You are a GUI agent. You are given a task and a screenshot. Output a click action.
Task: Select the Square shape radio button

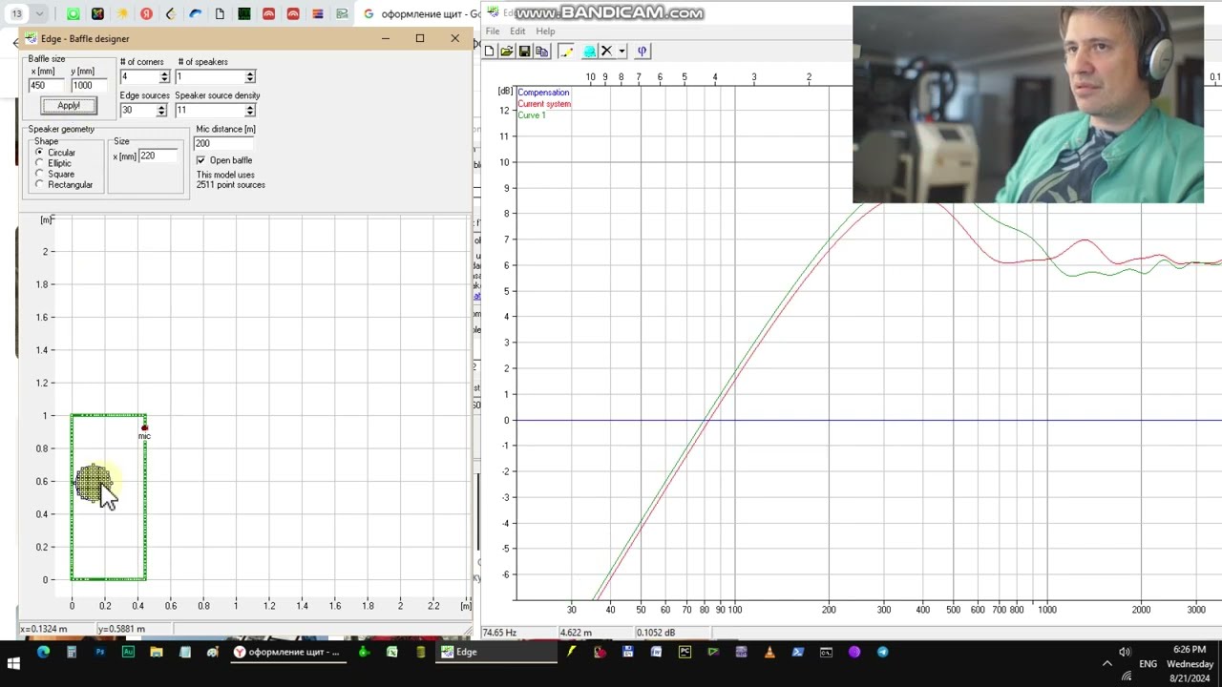39,174
